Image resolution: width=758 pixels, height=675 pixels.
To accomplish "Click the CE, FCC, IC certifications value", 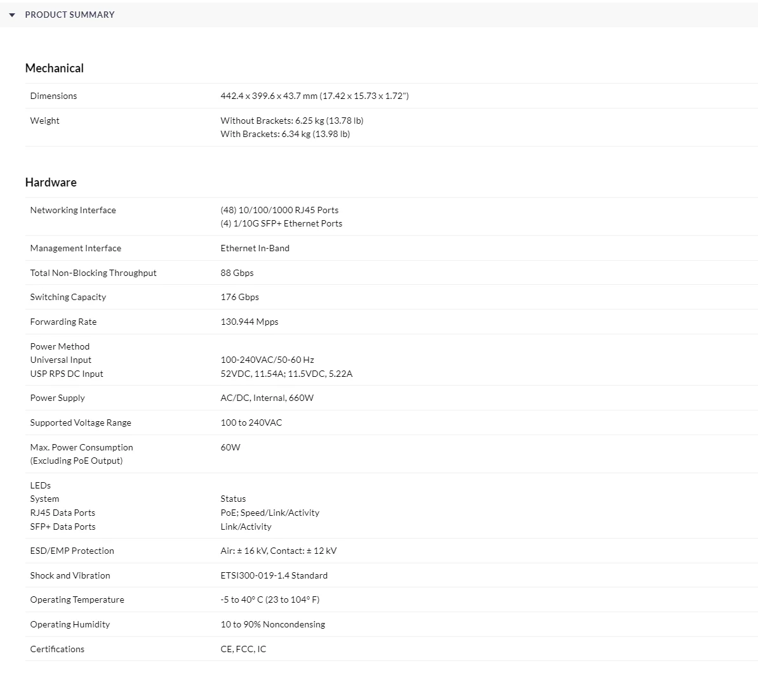I will tap(243, 649).
